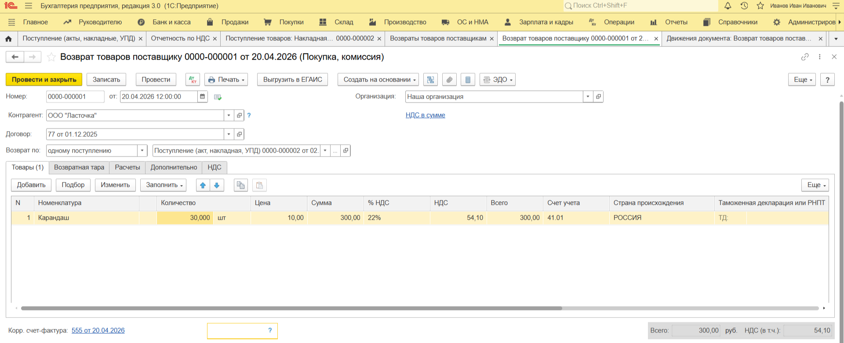This screenshot has height=343, width=844.
Task: Move the selected row up with blue arrow
Action: click(203, 185)
